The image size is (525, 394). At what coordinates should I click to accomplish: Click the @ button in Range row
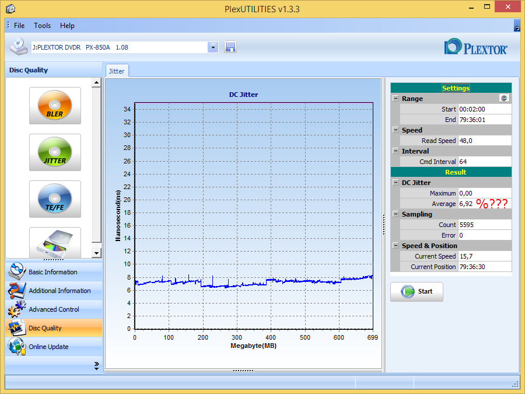[x=504, y=98]
